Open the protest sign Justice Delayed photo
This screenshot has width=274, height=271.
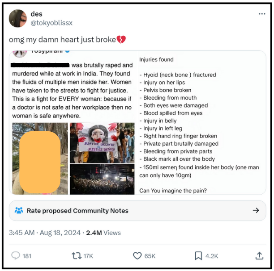pos(102,143)
